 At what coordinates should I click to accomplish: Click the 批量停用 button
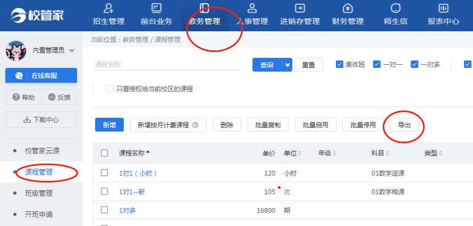coord(363,125)
